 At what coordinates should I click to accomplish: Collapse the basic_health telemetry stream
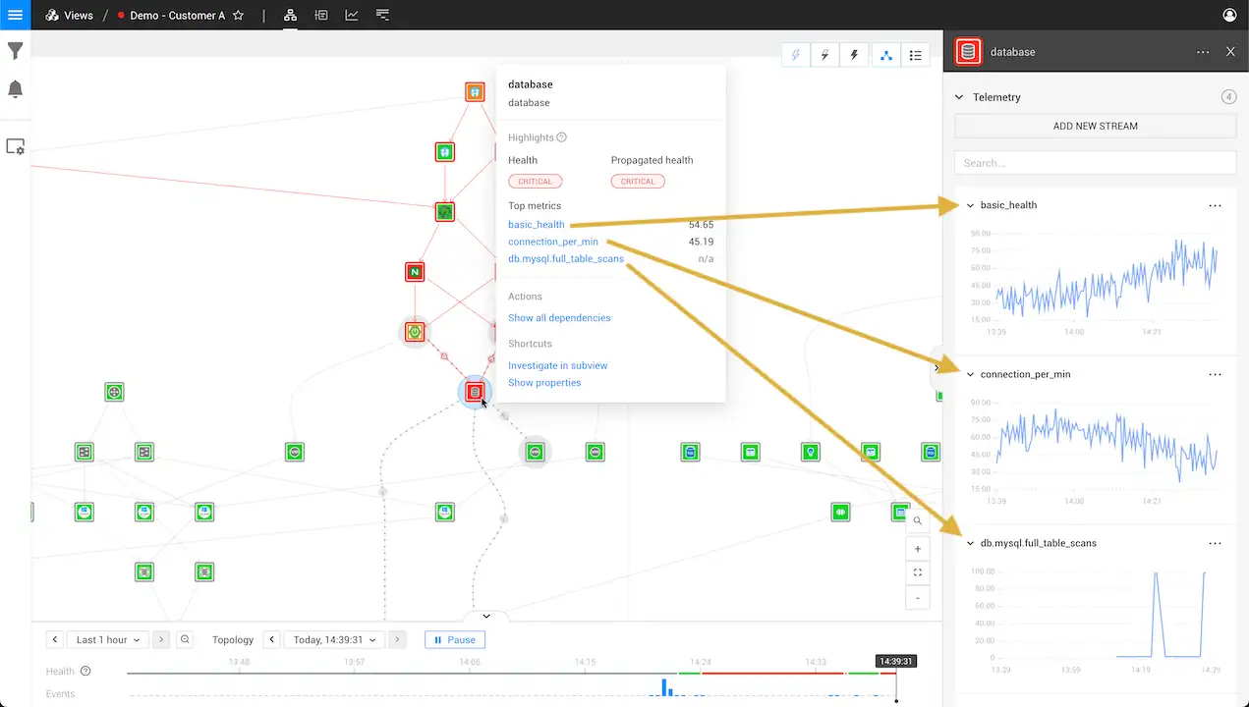970,205
